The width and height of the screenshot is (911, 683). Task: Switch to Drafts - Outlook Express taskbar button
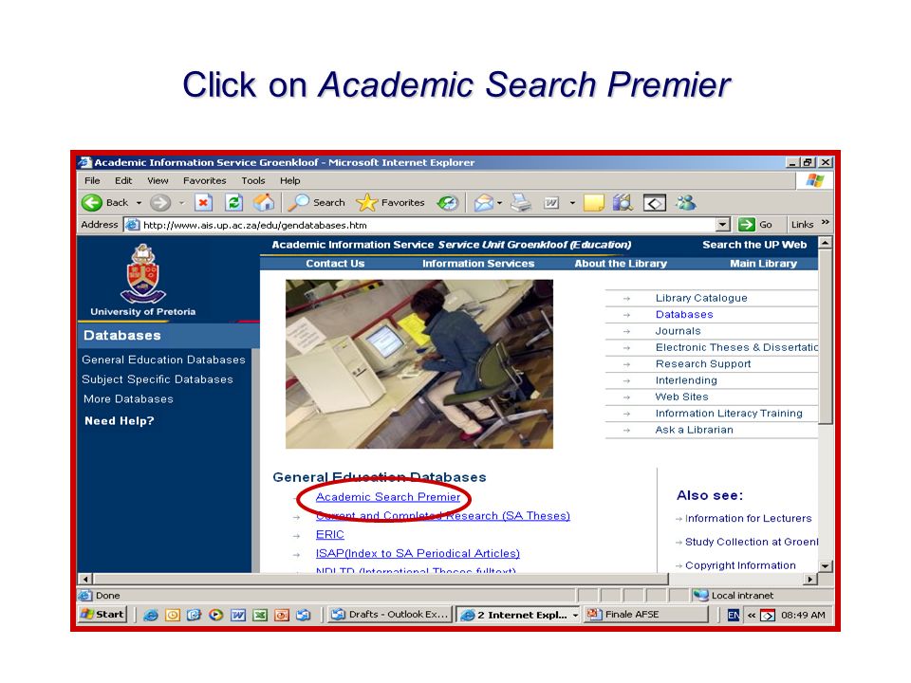pos(389,615)
